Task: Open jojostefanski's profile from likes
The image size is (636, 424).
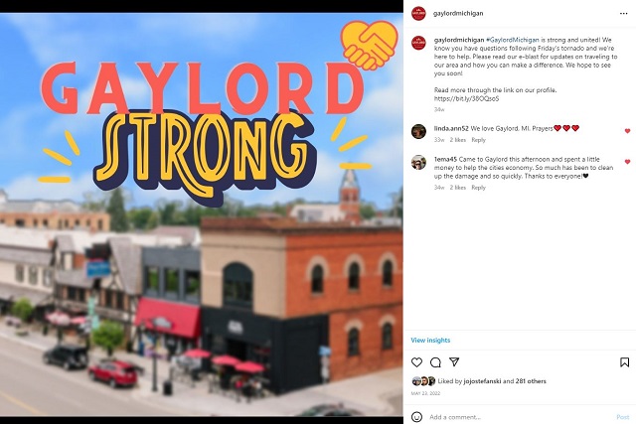Action: tap(482, 381)
